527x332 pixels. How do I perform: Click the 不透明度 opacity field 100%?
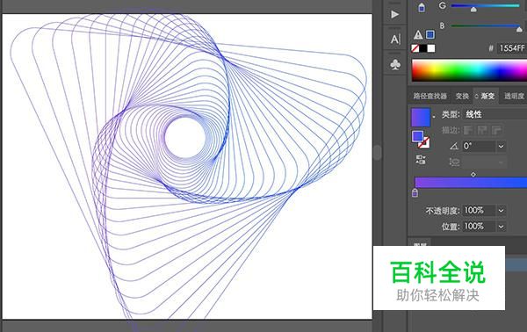(479, 211)
